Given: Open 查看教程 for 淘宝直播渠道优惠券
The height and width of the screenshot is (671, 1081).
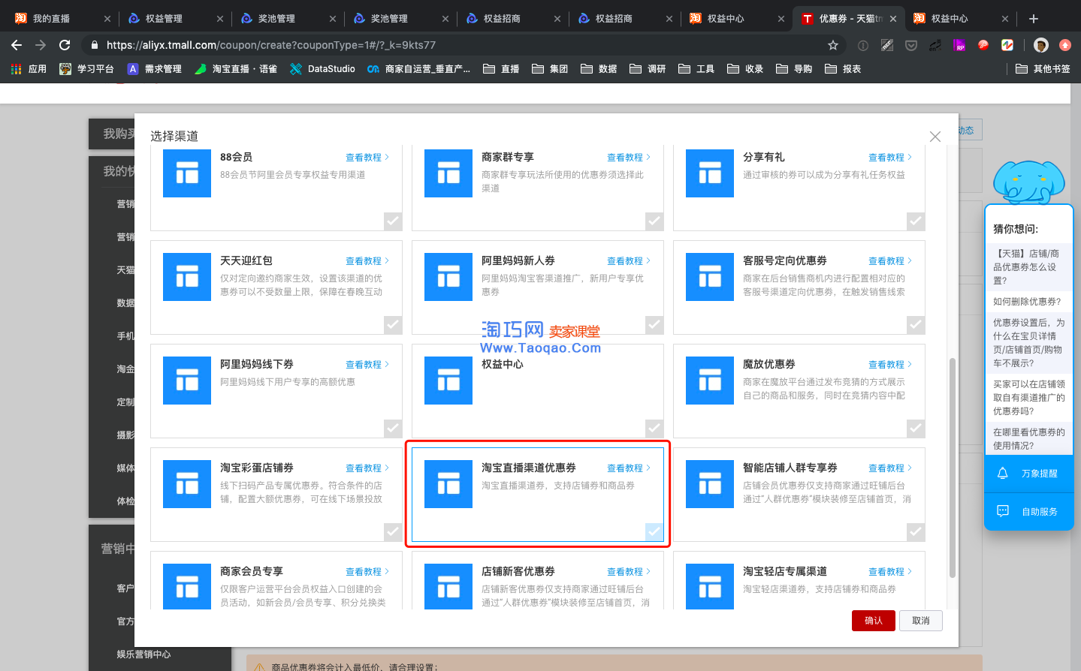Looking at the screenshot, I should (629, 468).
